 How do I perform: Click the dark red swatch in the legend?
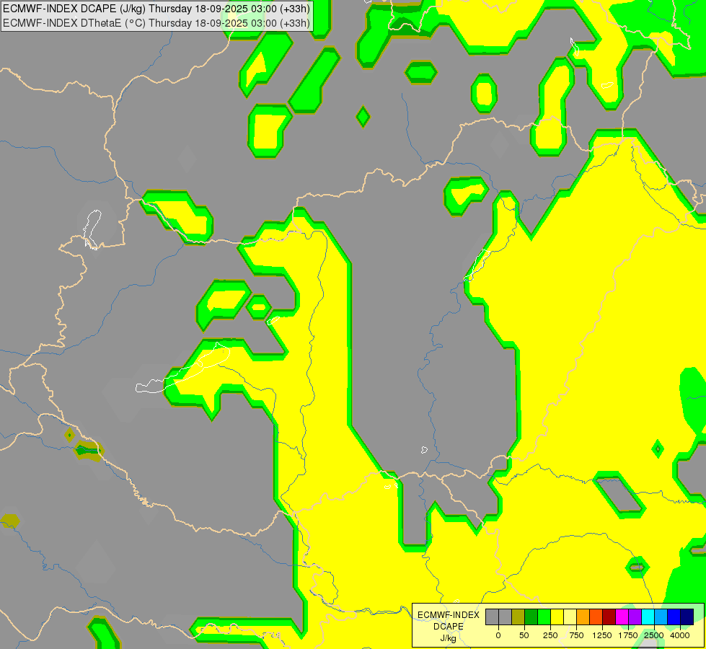click(609, 617)
